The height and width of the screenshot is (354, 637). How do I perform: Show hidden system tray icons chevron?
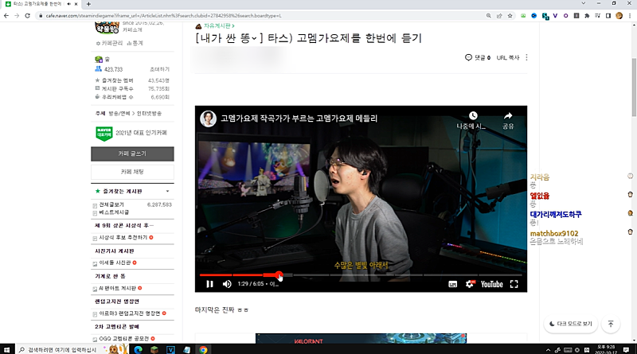click(x=548, y=350)
